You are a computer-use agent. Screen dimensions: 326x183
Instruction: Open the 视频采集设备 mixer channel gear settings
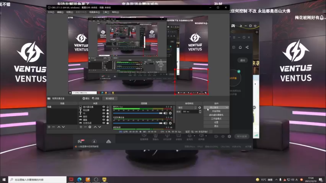170,123
